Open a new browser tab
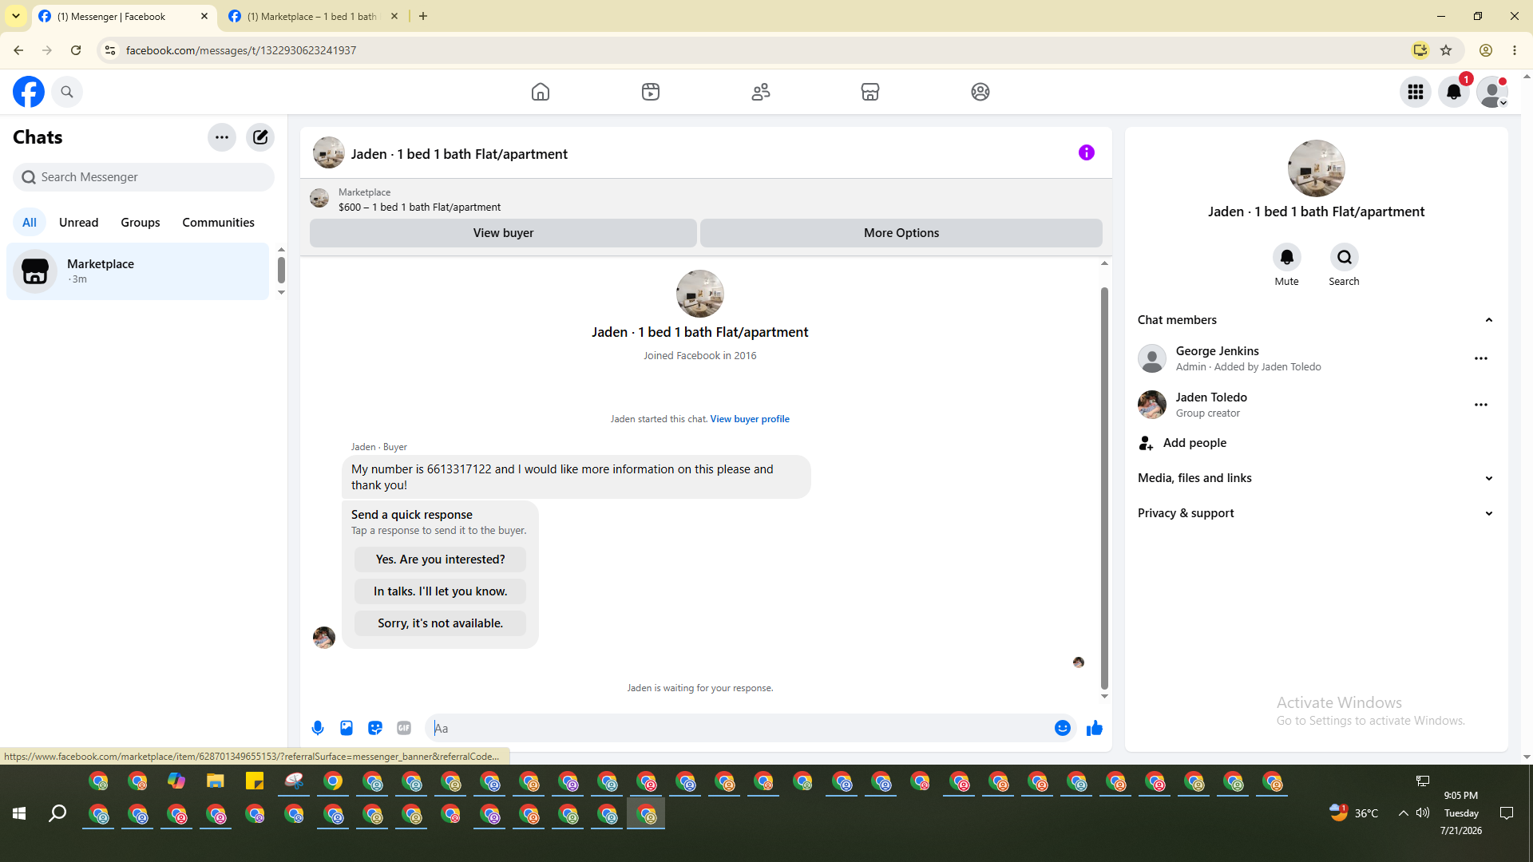The image size is (1533, 862). point(423,16)
